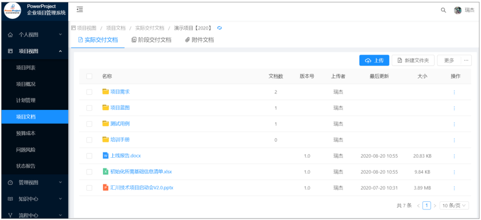Click the blue 上传 button

374,61
